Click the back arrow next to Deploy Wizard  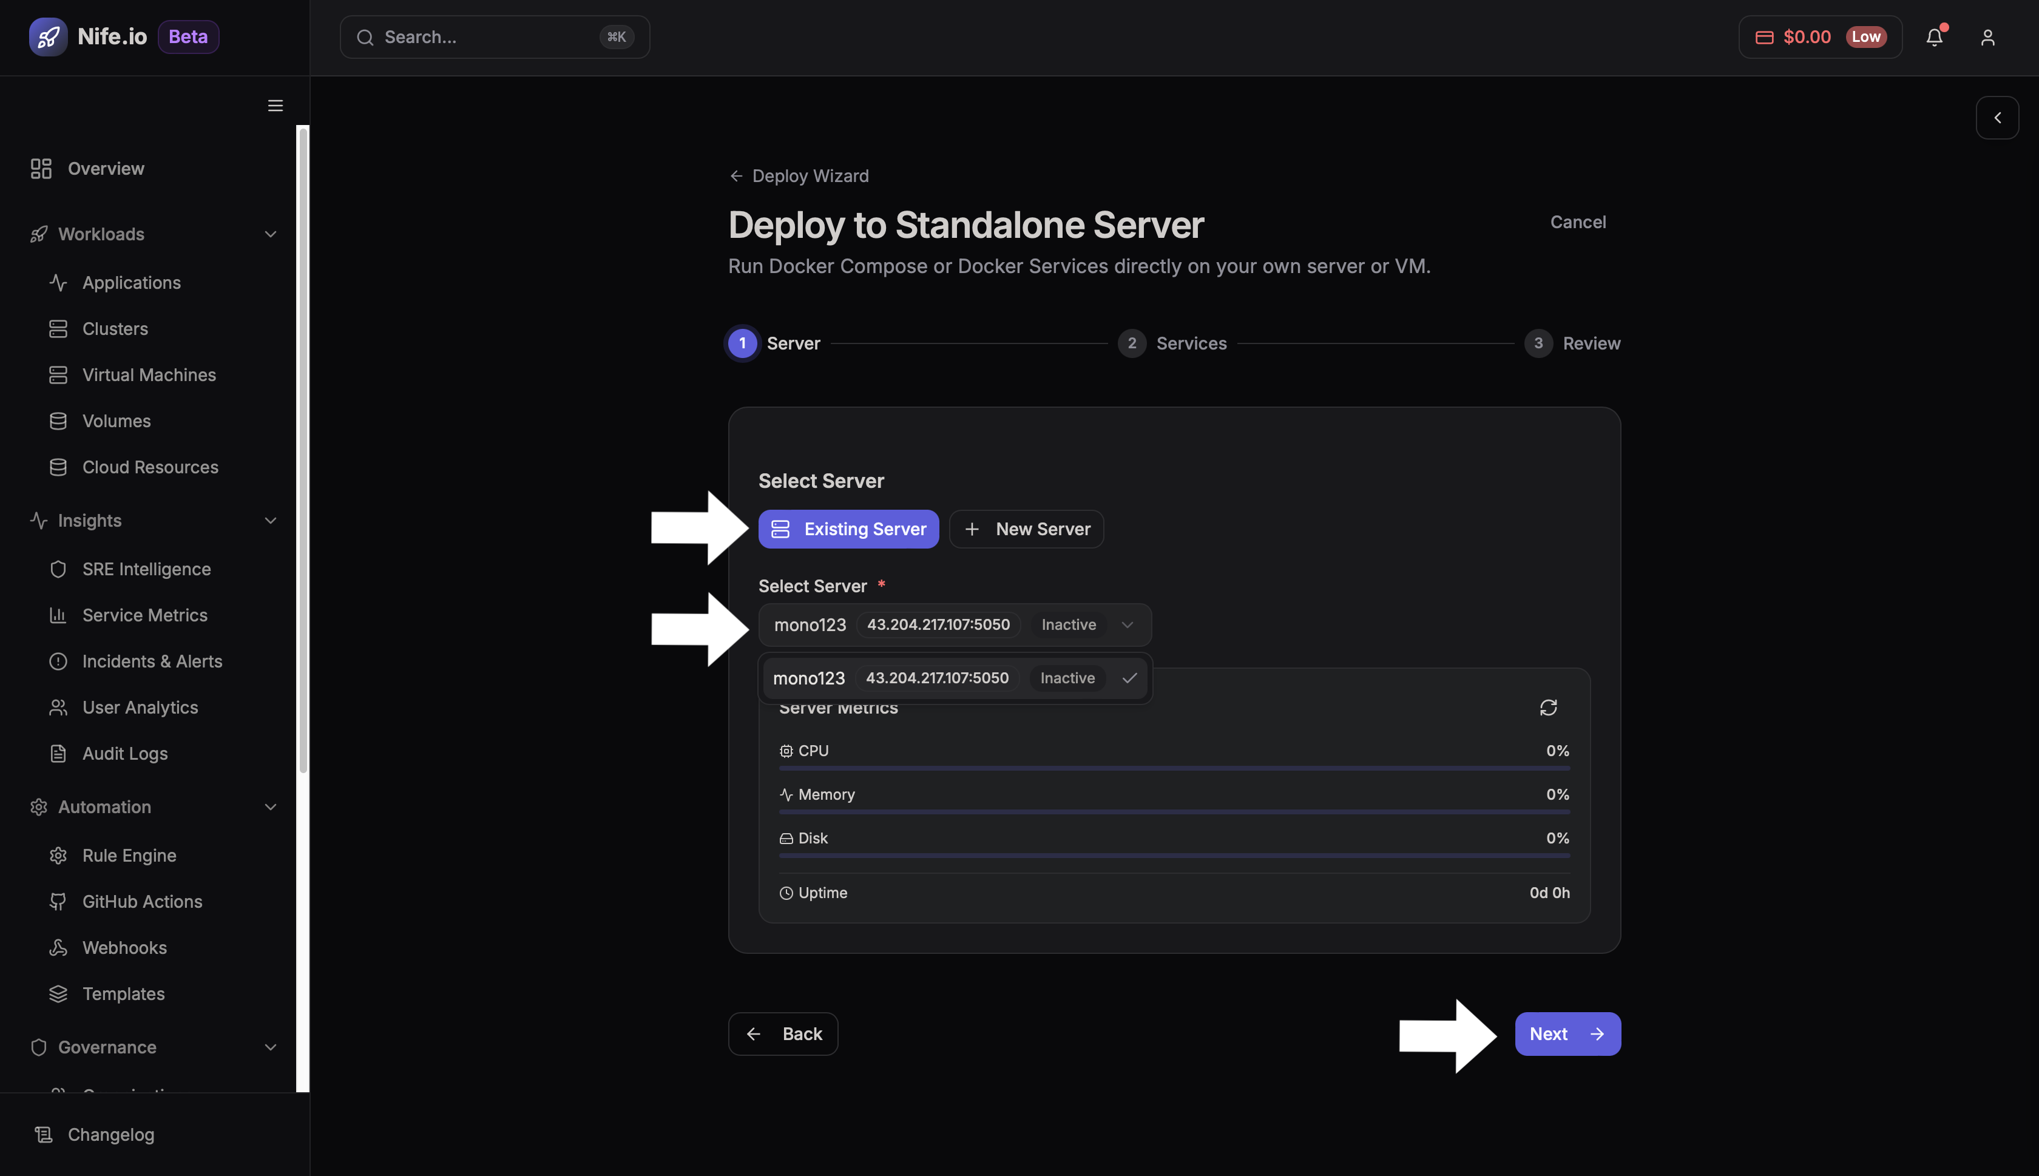point(737,175)
